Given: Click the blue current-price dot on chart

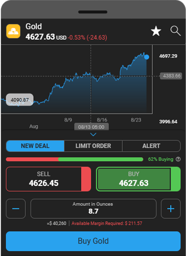Looking at the screenshot, I should pos(146,57).
